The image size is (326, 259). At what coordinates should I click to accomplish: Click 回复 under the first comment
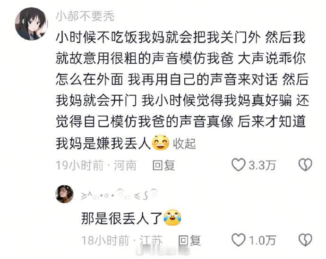pyautogui.click(x=163, y=166)
